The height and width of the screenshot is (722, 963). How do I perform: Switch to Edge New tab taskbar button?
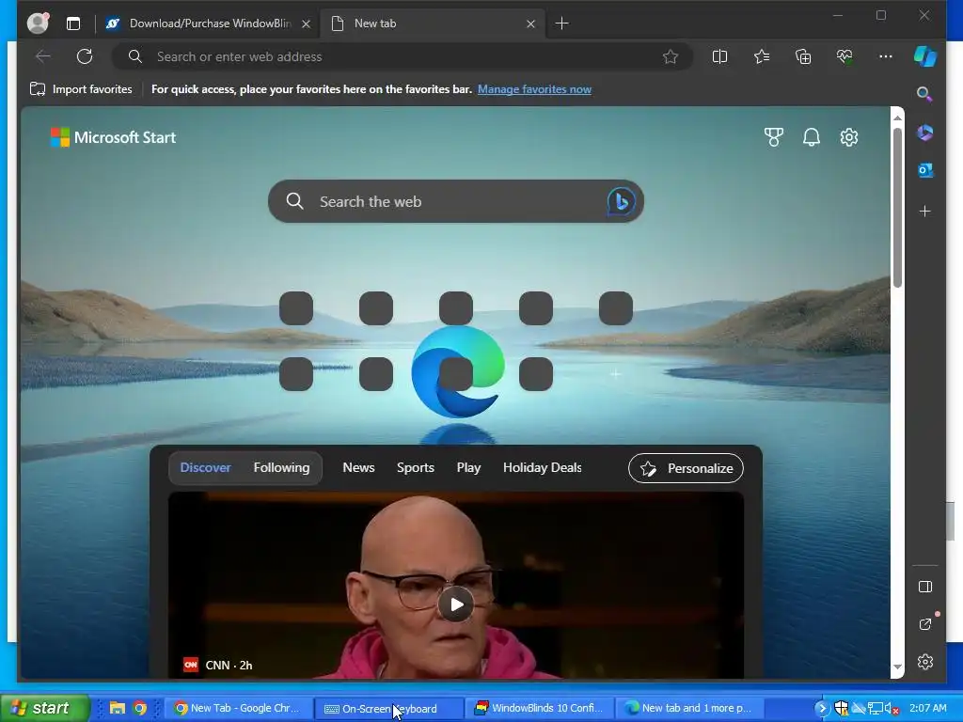tap(690, 708)
